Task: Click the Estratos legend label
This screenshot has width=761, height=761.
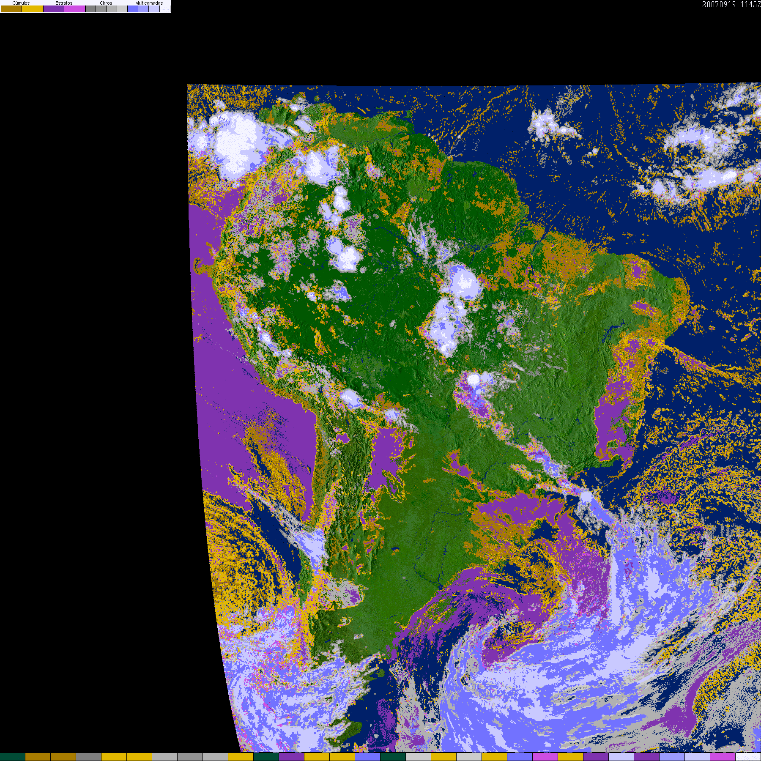Action: point(64,3)
